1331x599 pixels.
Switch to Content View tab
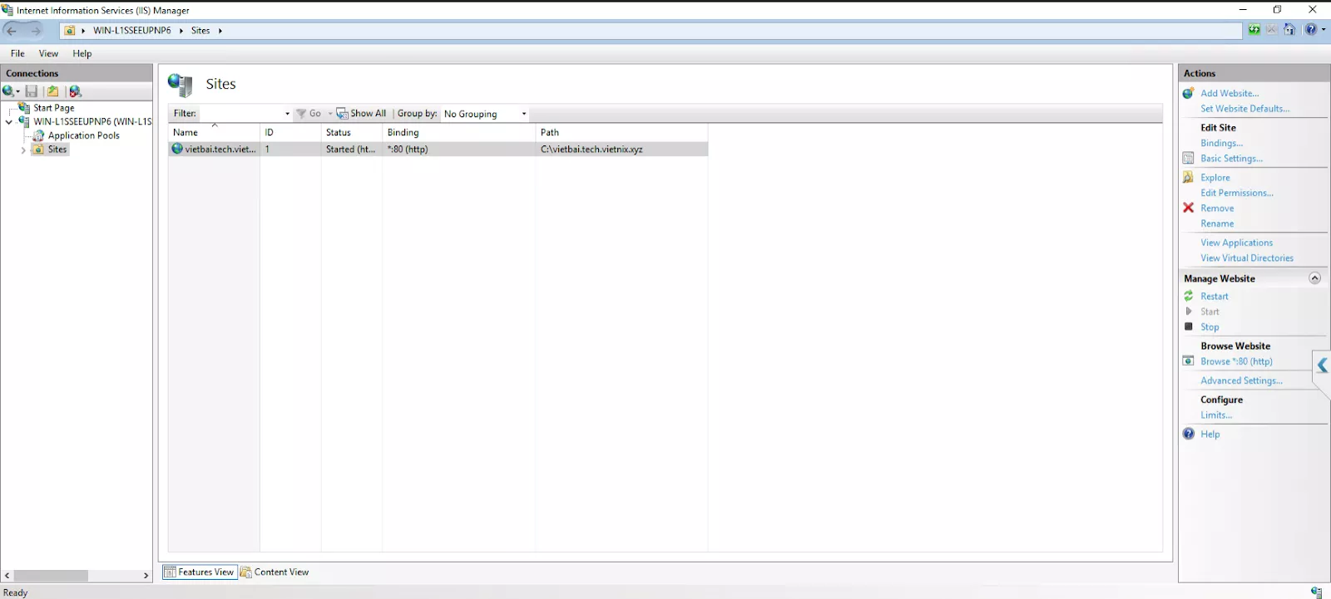(275, 572)
